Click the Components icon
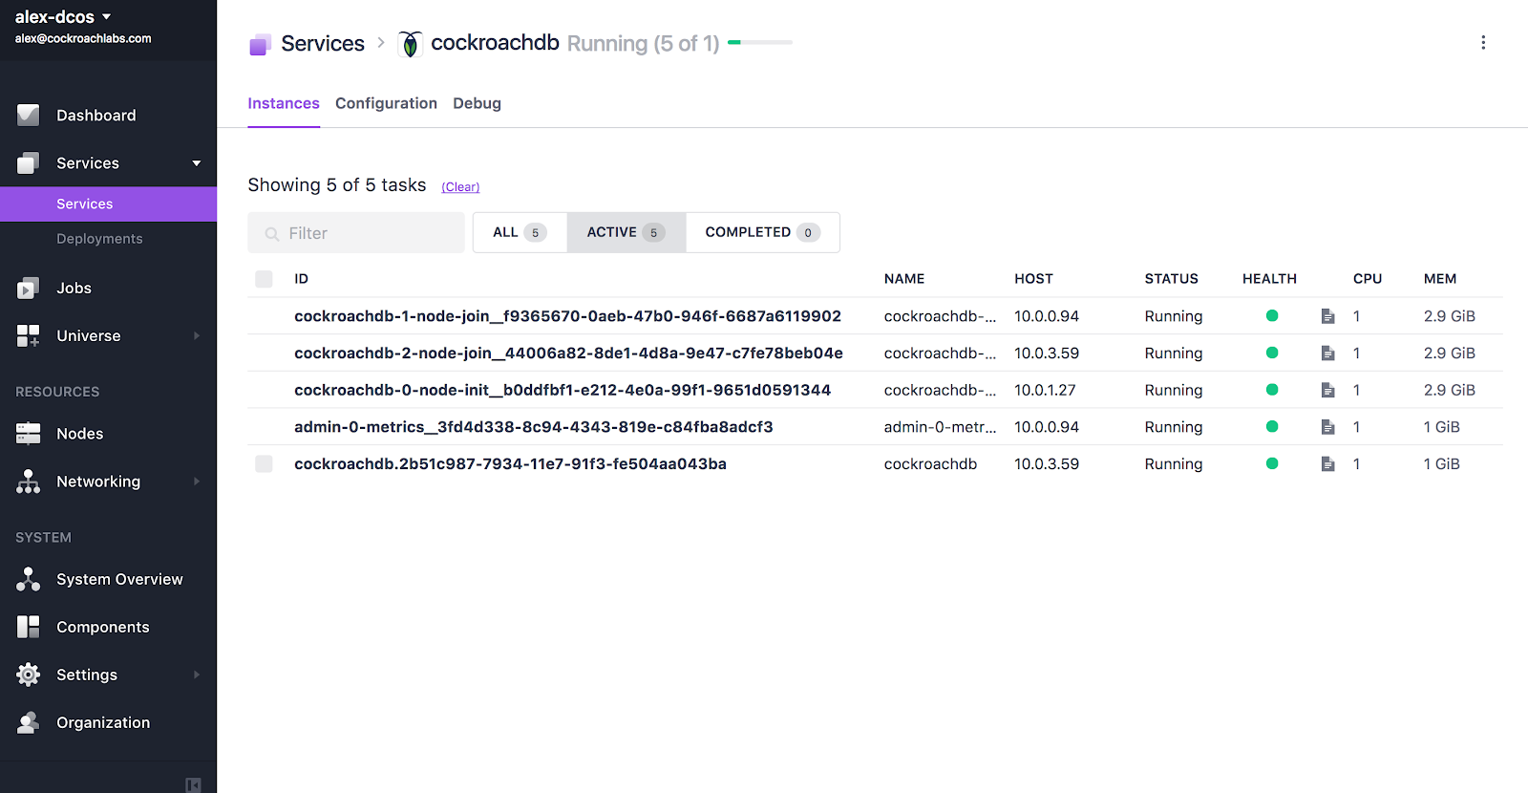The image size is (1528, 793). pos(29,627)
